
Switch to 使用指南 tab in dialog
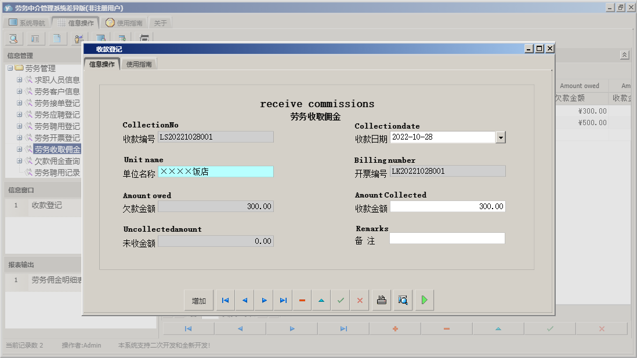(139, 64)
